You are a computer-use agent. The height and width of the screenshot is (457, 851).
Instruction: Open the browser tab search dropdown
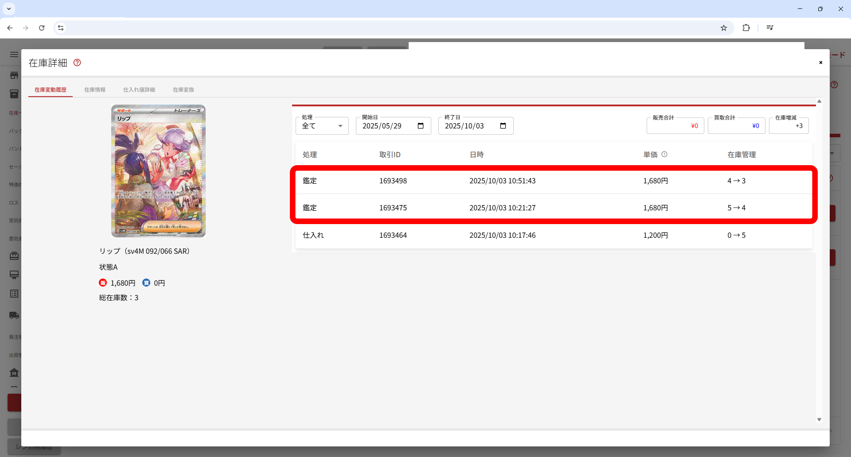pos(9,9)
